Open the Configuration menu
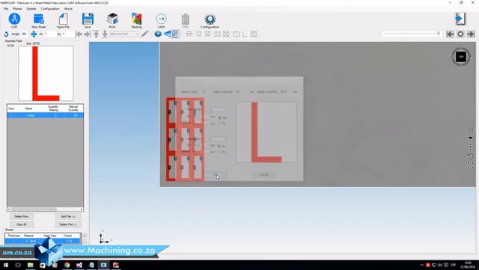This screenshot has width=479, height=270. (50, 8)
